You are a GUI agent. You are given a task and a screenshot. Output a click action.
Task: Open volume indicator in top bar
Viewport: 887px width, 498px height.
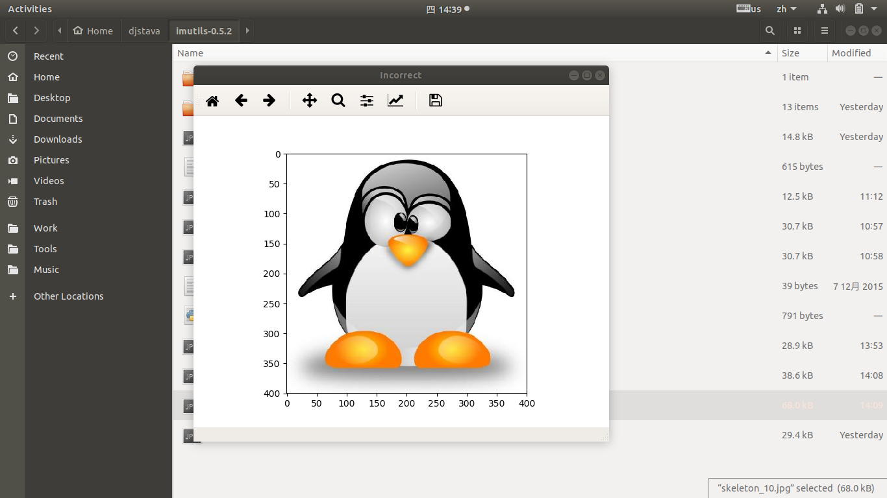click(x=840, y=9)
